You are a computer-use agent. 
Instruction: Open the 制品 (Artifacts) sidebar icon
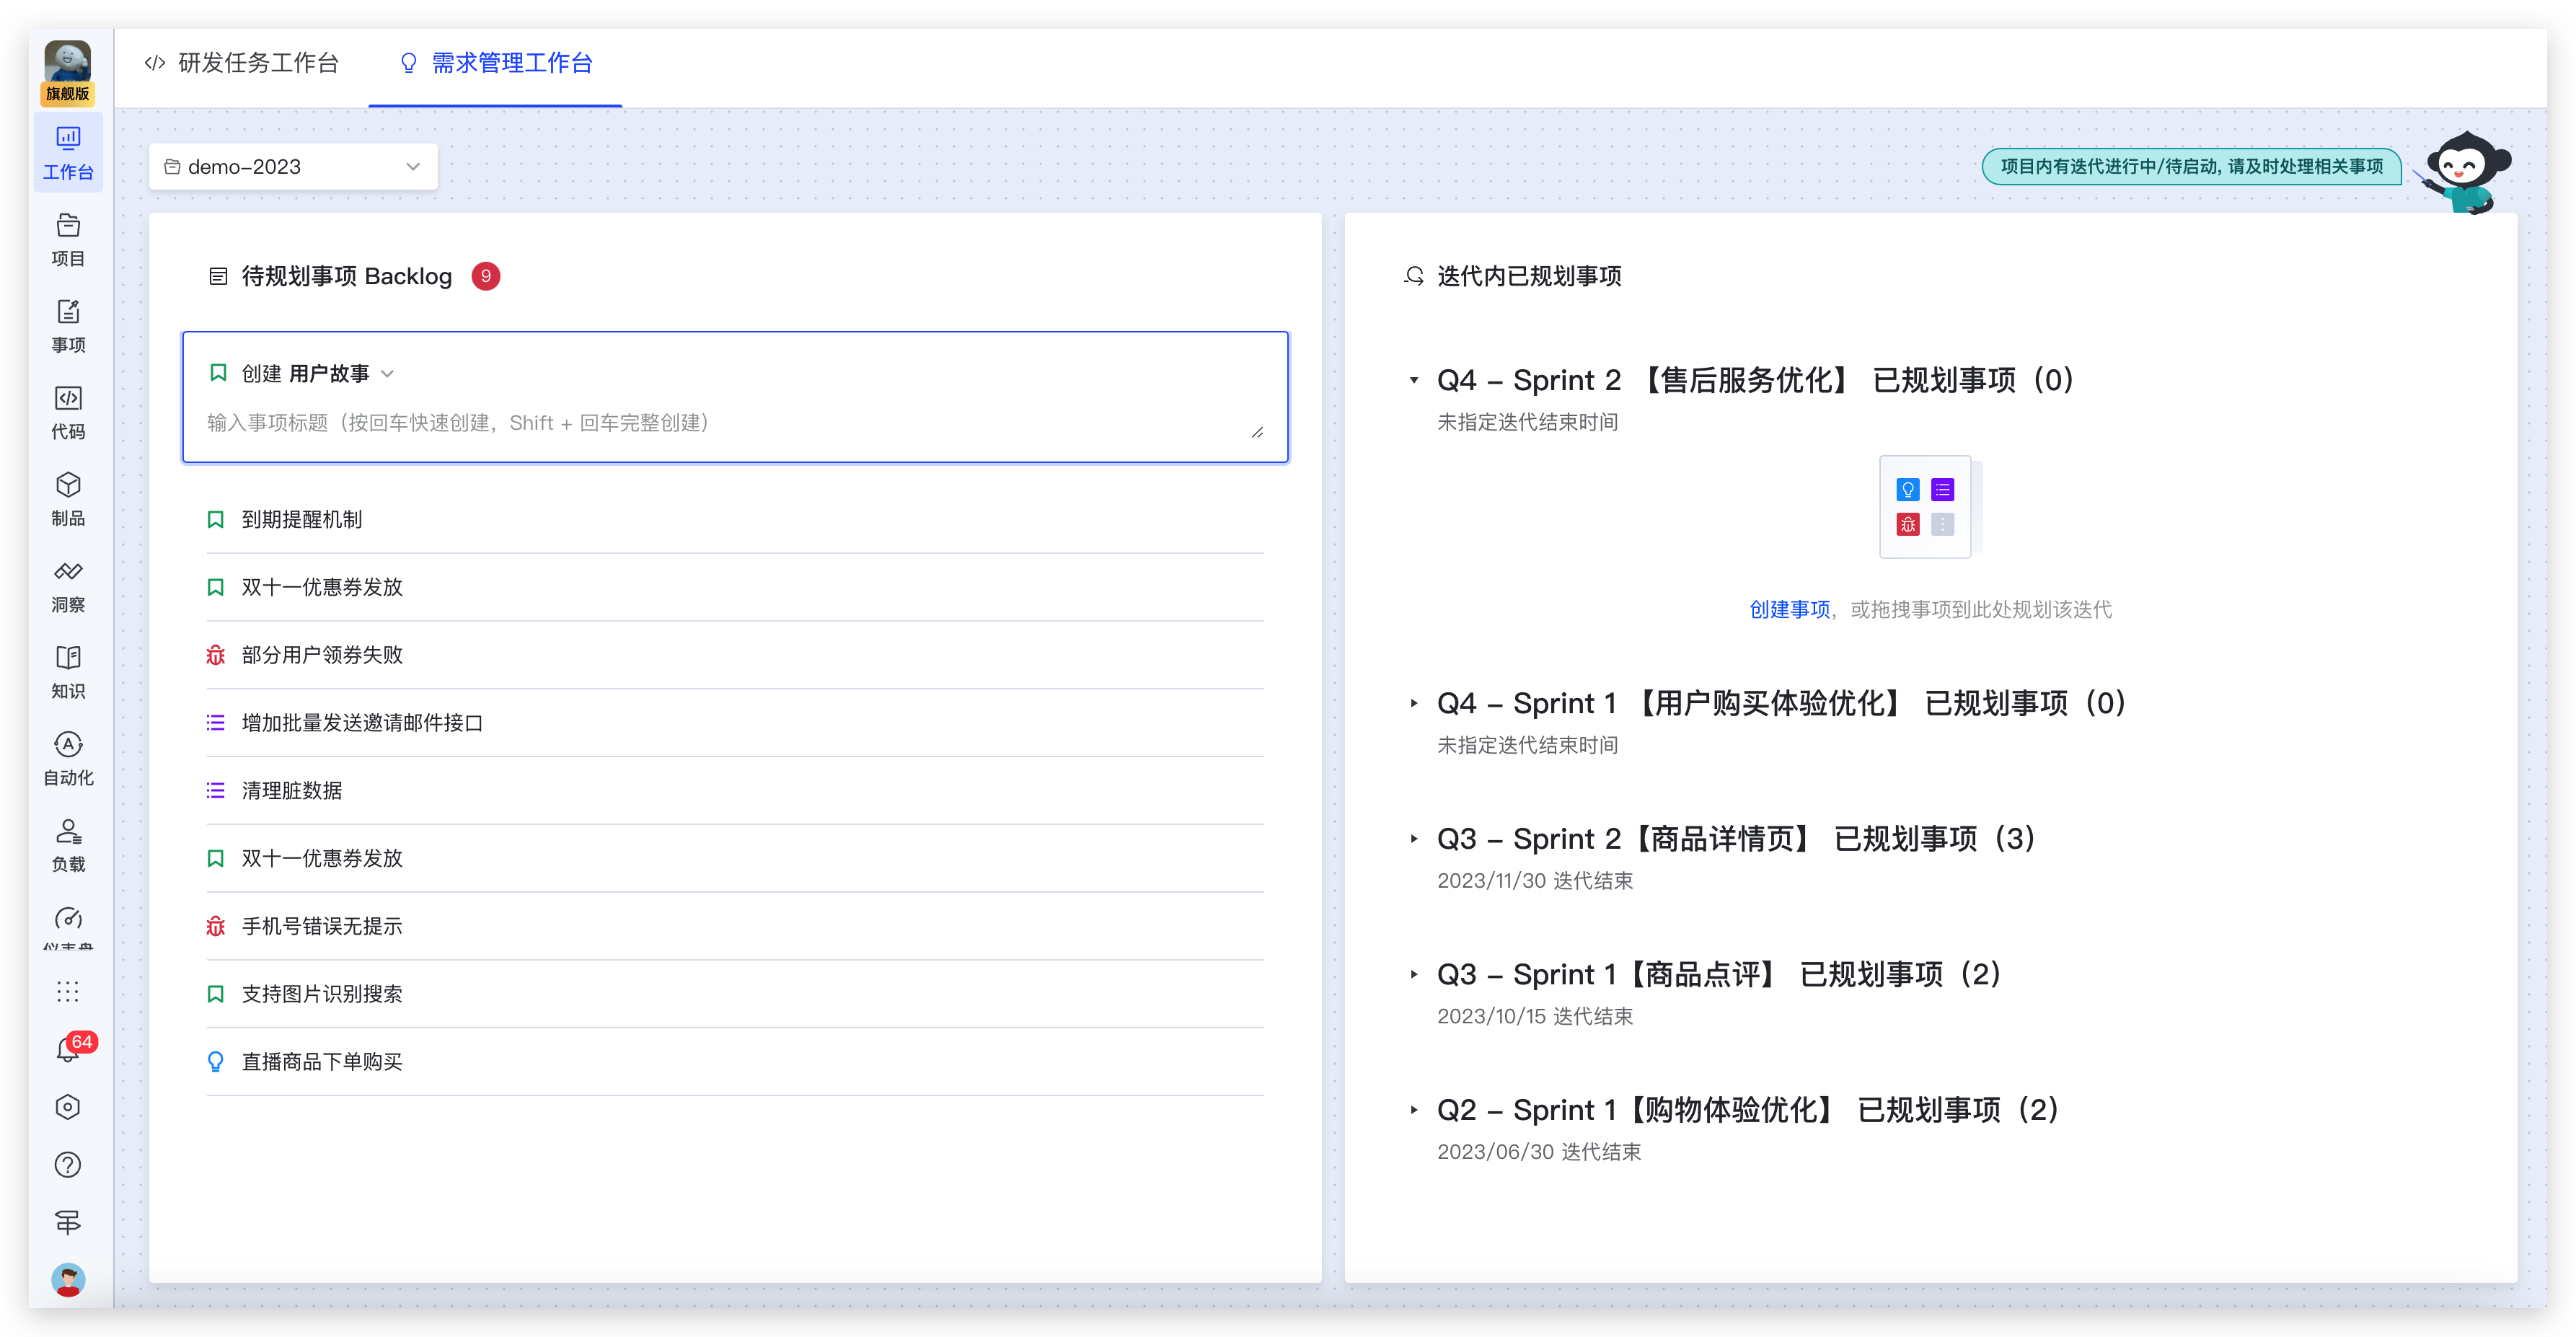click(68, 498)
